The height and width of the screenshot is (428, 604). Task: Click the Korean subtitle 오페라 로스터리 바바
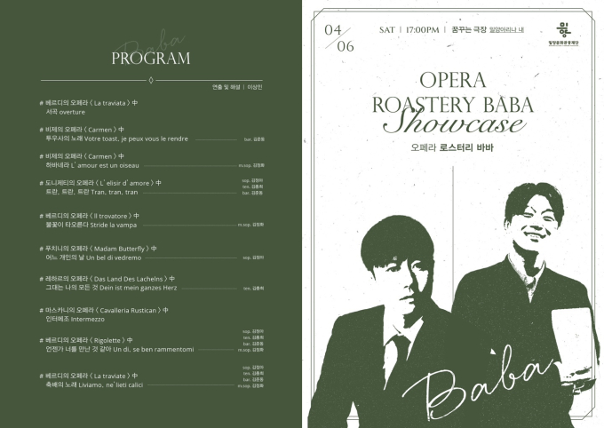coord(452,147)
